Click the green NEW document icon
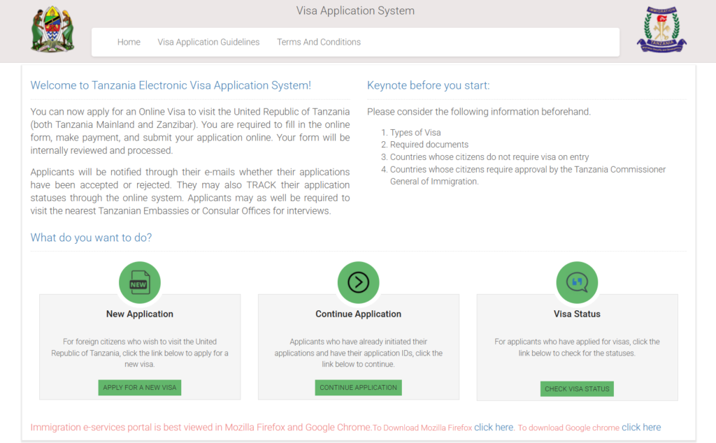Screen dimensions: 716x443 tap(139, 283)
